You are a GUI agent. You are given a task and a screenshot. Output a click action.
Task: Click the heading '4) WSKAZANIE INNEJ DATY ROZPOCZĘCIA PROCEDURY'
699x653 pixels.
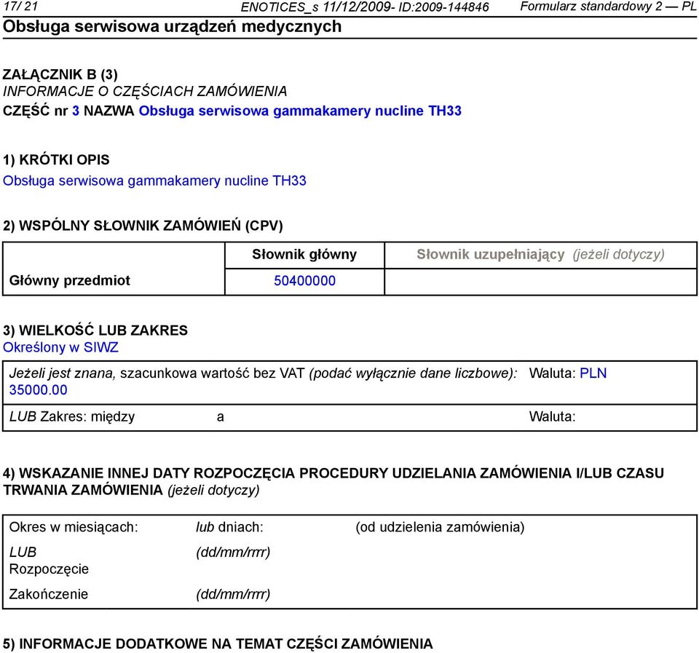333,481
